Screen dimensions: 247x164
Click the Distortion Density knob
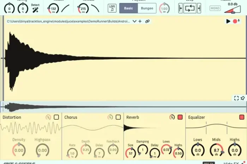click(19, 150)
